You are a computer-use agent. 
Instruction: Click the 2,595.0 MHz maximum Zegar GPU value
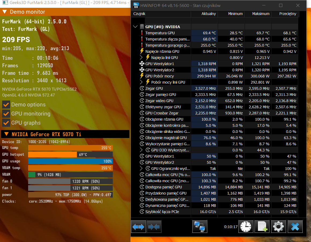point(259,88)
